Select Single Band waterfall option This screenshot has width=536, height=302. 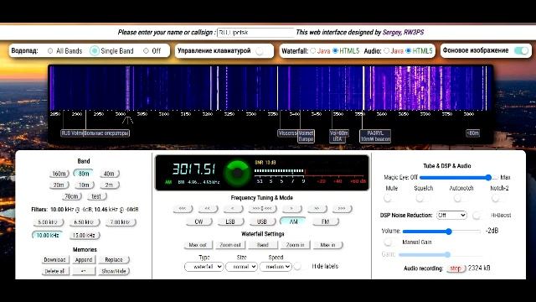(x=95, y=50)
